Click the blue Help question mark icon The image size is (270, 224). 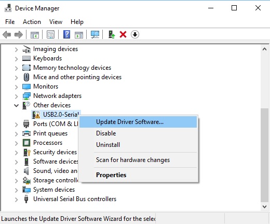[x=66, y=34]
